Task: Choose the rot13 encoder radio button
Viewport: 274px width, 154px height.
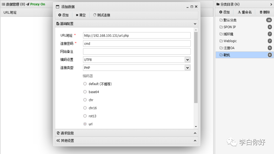Action: (85, 116)
